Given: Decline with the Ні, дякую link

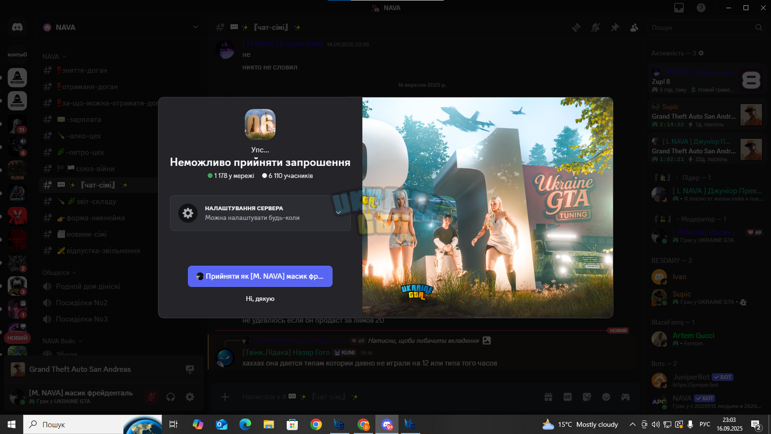Looking at the screenshot, I should pyautogui.click(x=260, y=299).
